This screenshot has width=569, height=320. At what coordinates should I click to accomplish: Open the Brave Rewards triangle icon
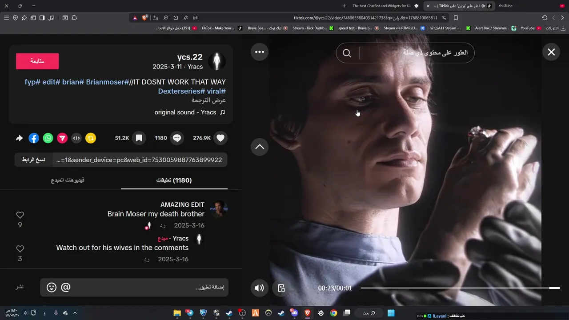[x=135, y=18]
